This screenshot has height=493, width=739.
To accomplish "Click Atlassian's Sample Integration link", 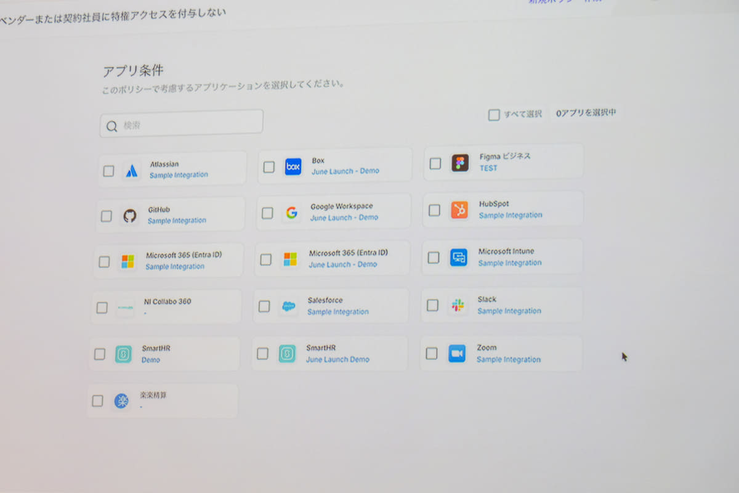I will point(179,175).
